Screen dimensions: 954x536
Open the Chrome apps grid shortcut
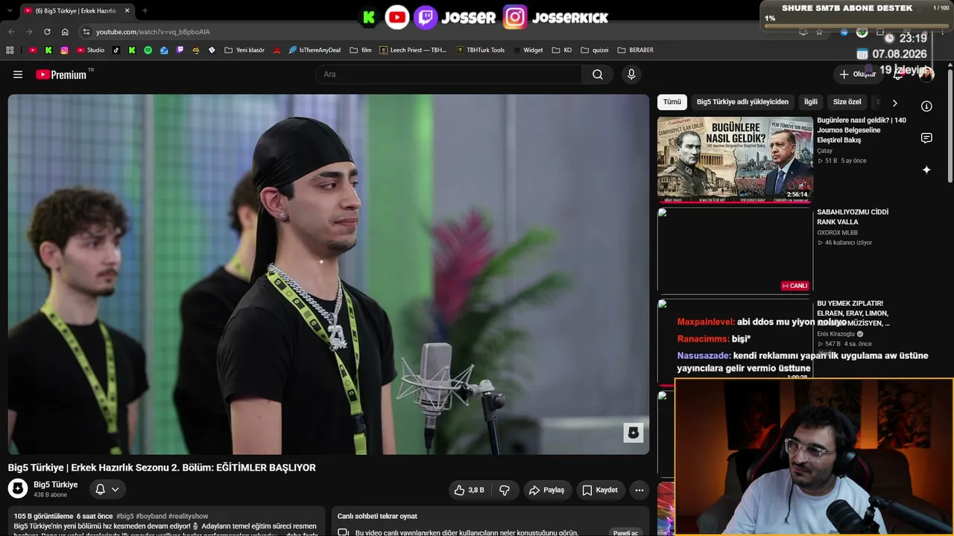[x=10, y=51]
